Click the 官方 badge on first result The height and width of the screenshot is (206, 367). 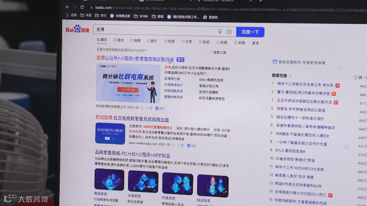181,60
